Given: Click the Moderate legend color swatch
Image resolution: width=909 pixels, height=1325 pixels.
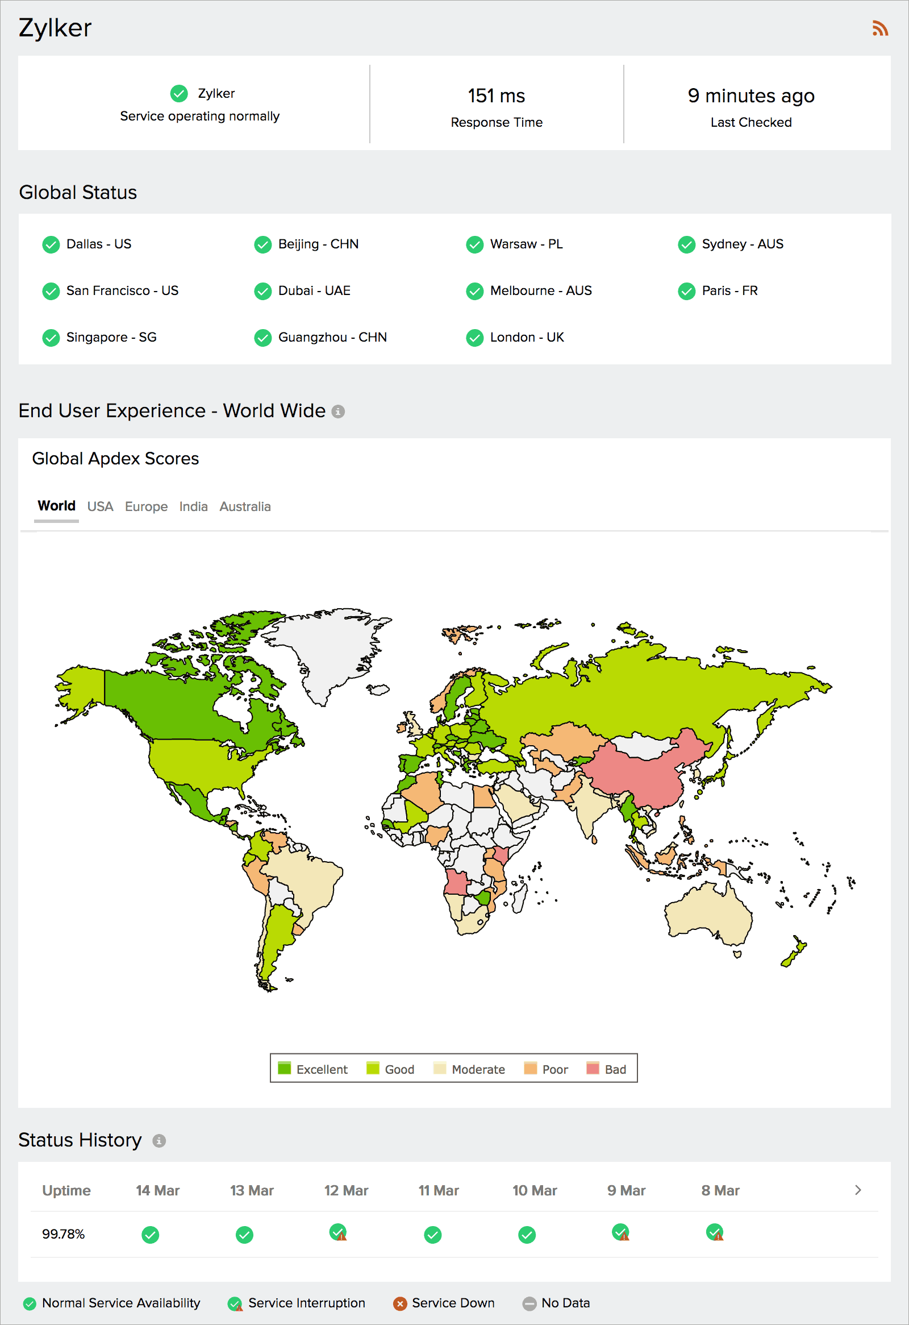Looking at the screenshot, I should pos(439,1068).
